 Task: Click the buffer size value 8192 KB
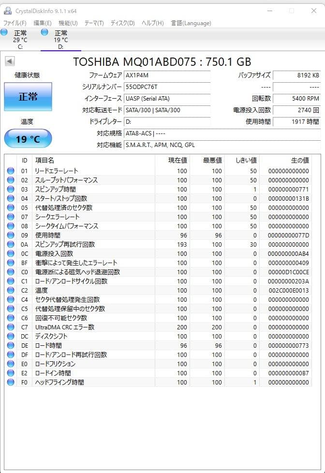click(296, 75)
